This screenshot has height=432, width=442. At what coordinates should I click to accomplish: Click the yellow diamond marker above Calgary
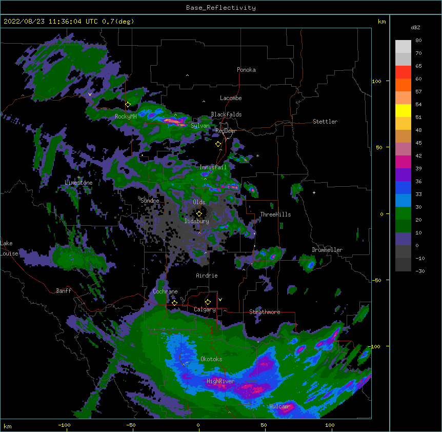pyautogui.click(x=208, y=302)
